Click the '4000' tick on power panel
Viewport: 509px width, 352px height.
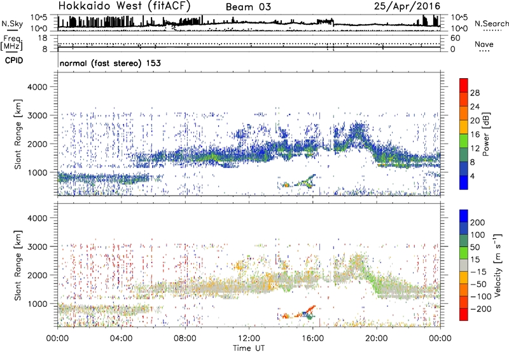point(38,87)
